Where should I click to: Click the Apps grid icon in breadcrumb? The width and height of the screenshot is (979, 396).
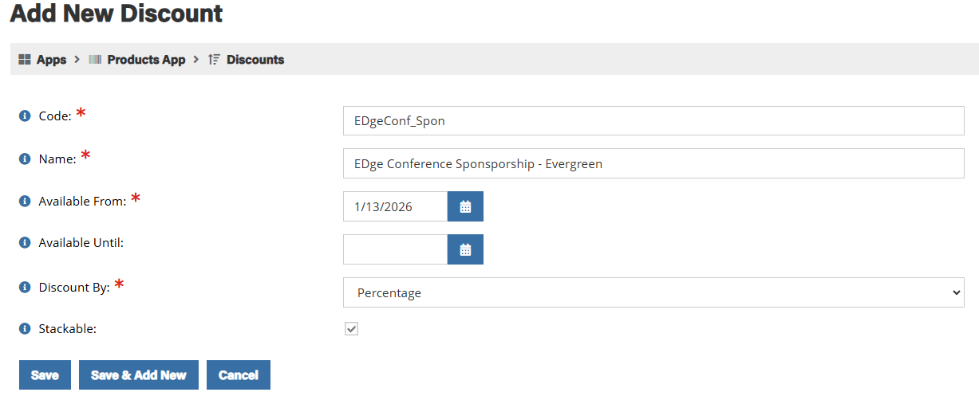25,60
